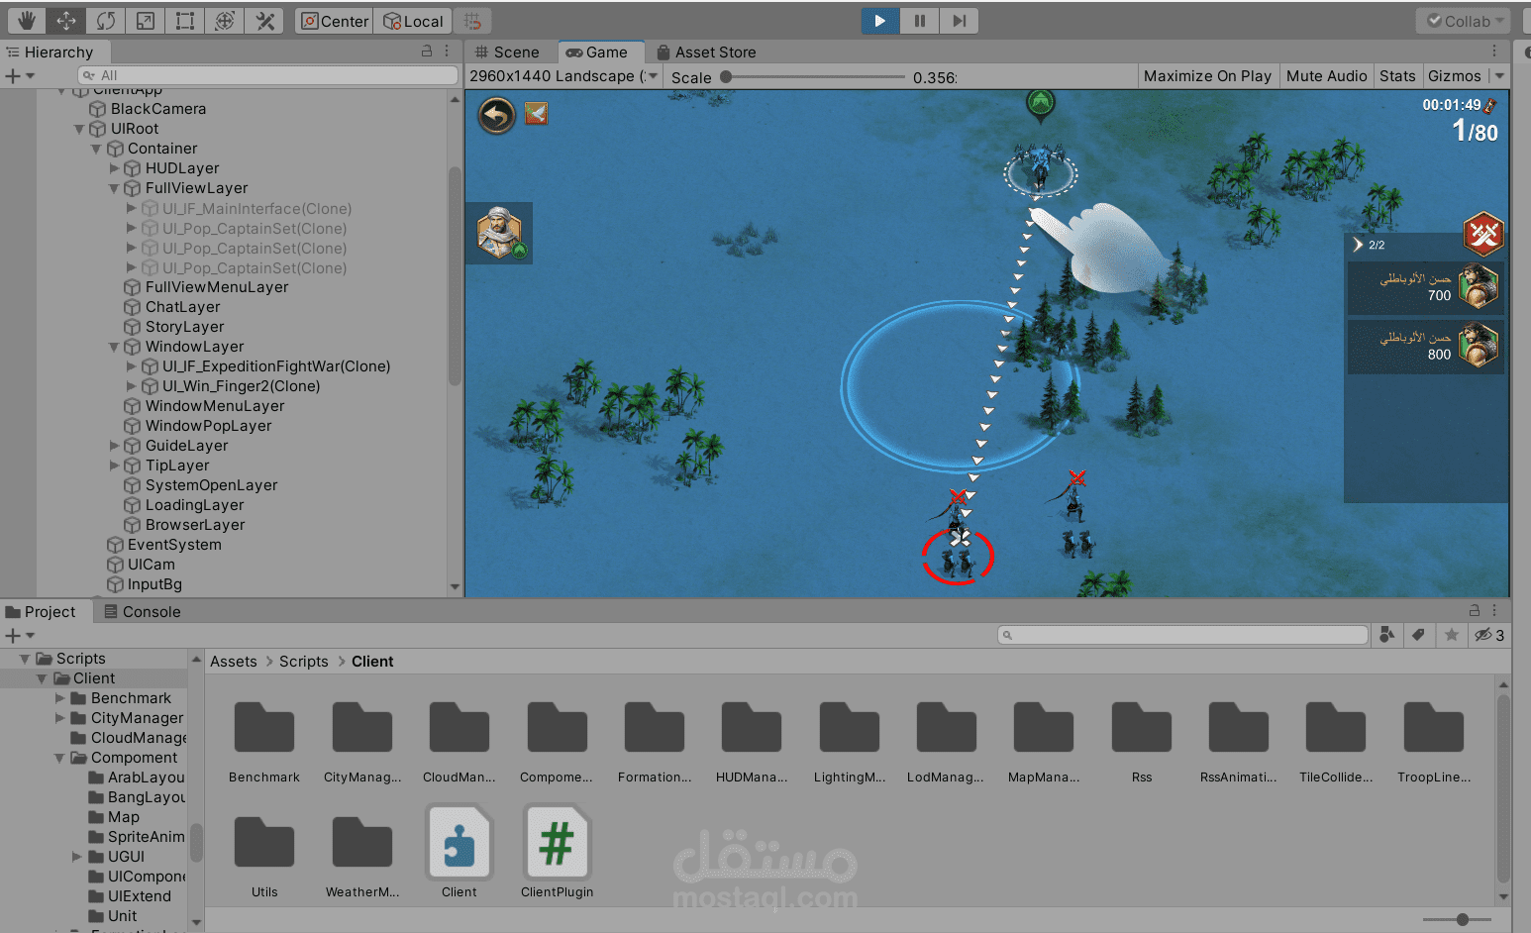
Task: Lock the Hierarchy panel
Action: 427,52
